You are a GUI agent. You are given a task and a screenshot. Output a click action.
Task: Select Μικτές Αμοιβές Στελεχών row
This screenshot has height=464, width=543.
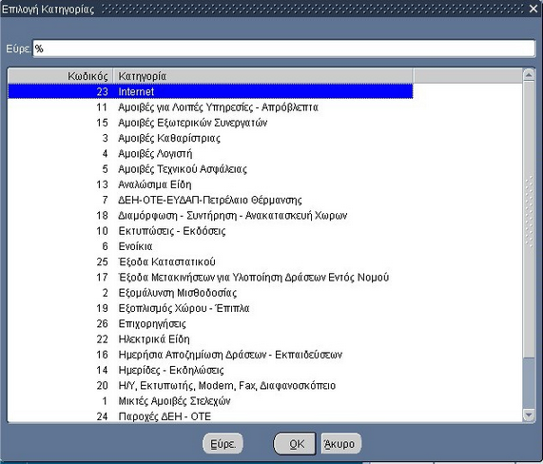(x=210, y=401)
